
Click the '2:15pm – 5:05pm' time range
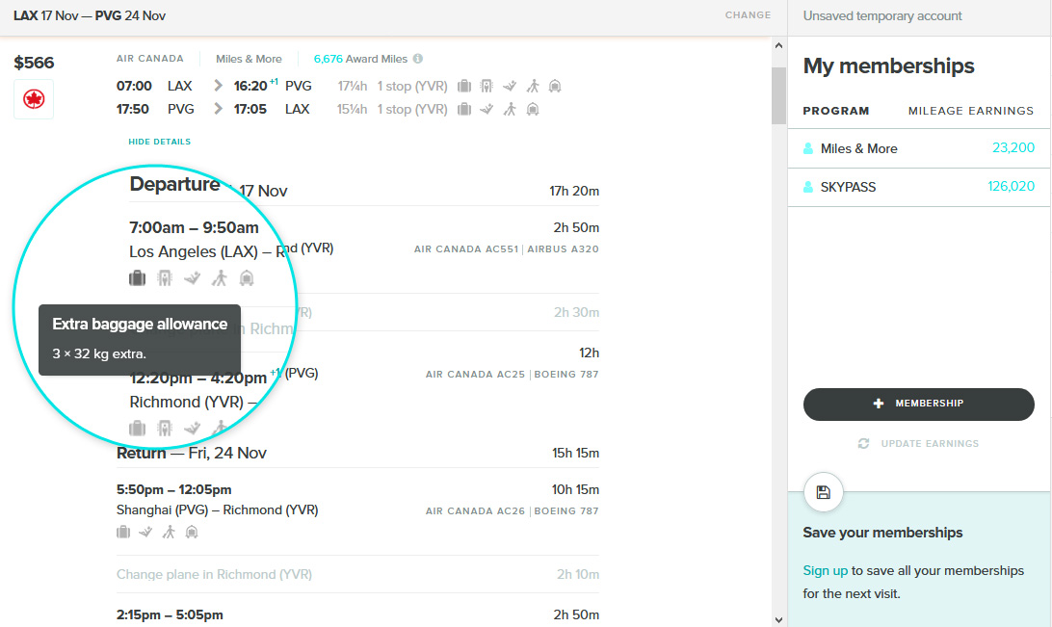coord(170,614)
